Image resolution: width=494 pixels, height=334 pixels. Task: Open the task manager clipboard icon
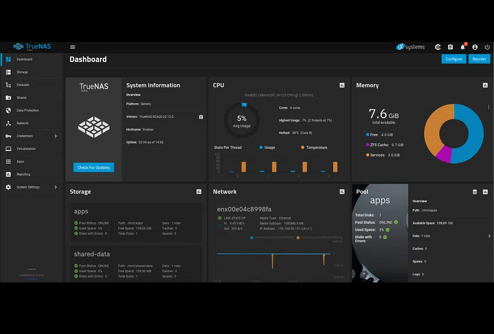(x=450, y=47)
